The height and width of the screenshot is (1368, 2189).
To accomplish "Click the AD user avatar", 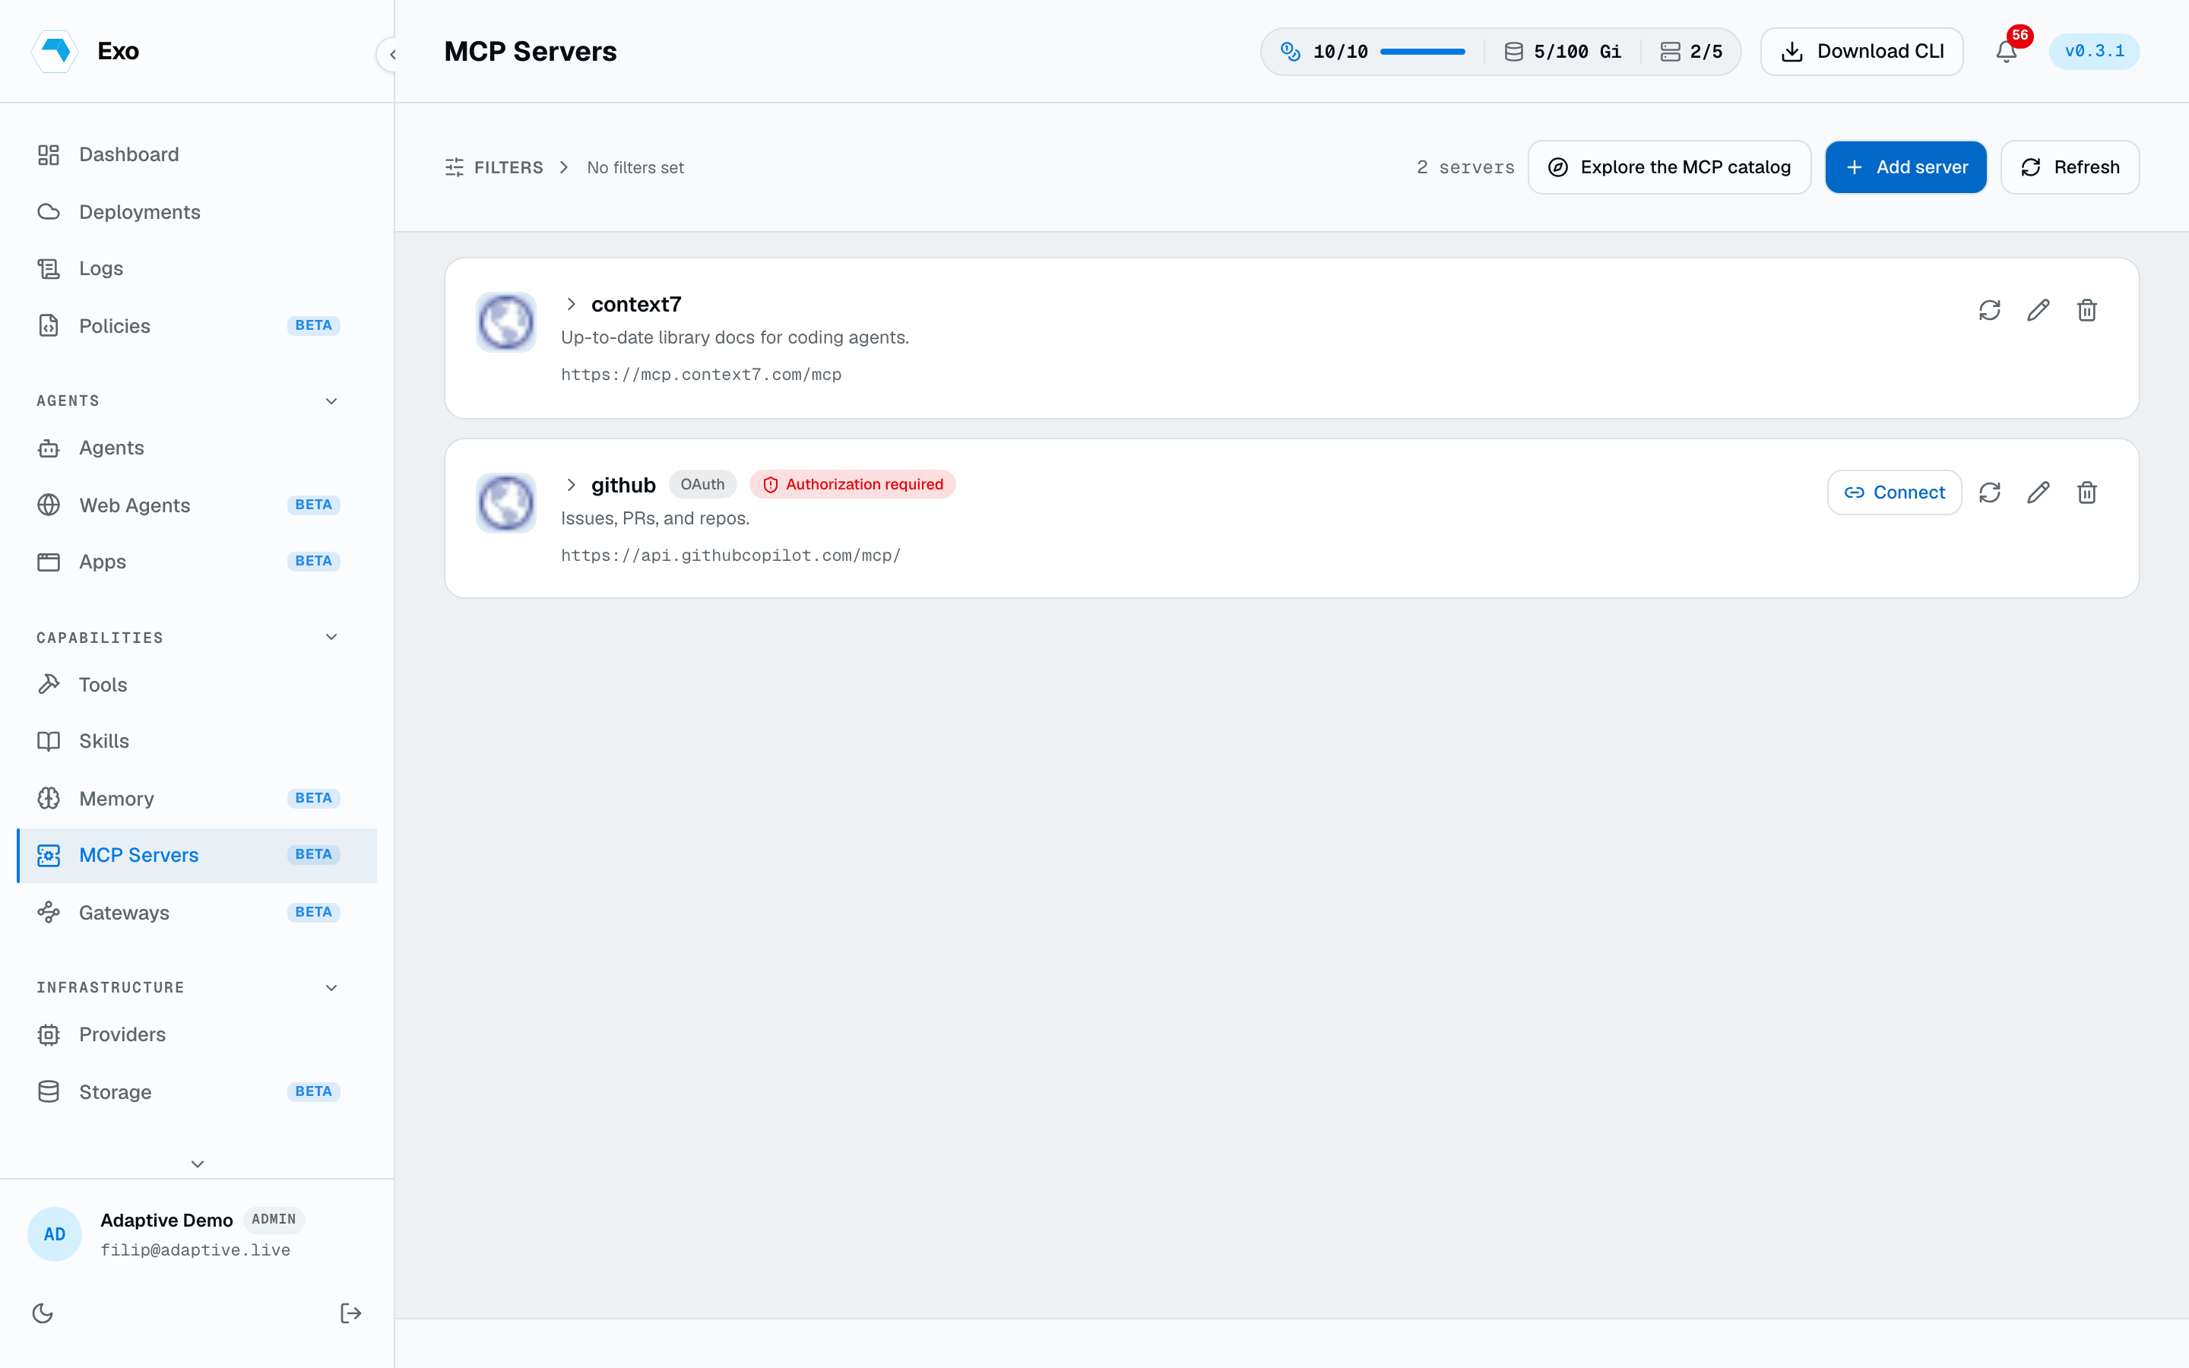I will 54,1234.
